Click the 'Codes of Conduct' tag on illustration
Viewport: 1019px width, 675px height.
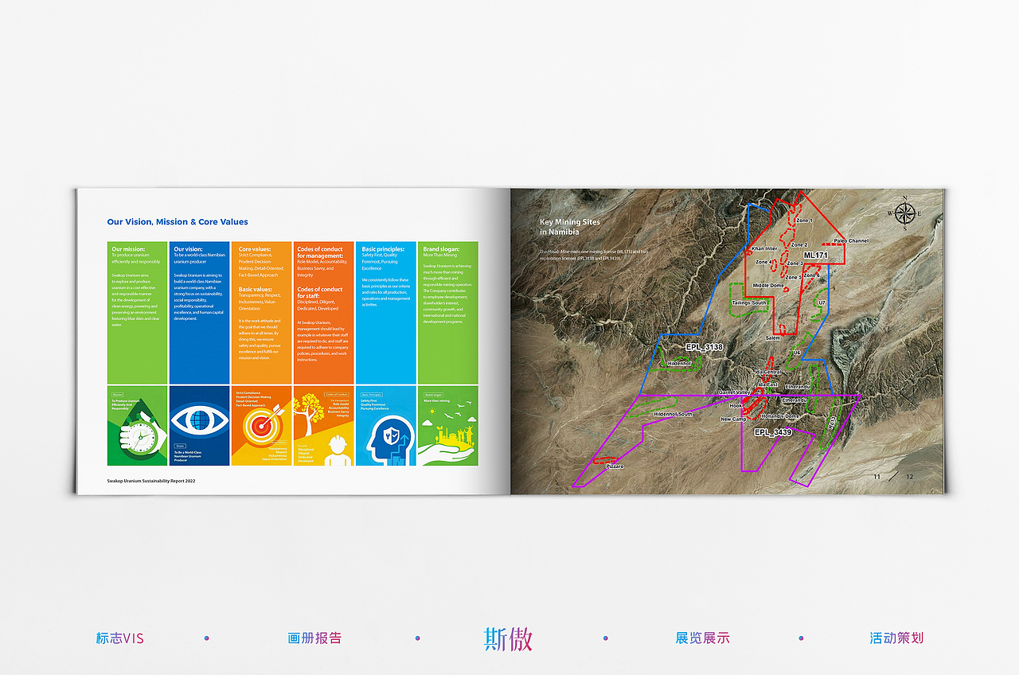pos(338,394)
